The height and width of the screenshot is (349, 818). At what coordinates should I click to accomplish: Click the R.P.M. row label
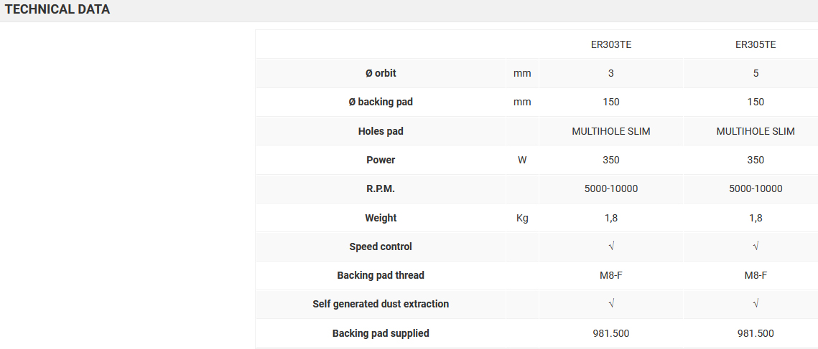(381, 189)
